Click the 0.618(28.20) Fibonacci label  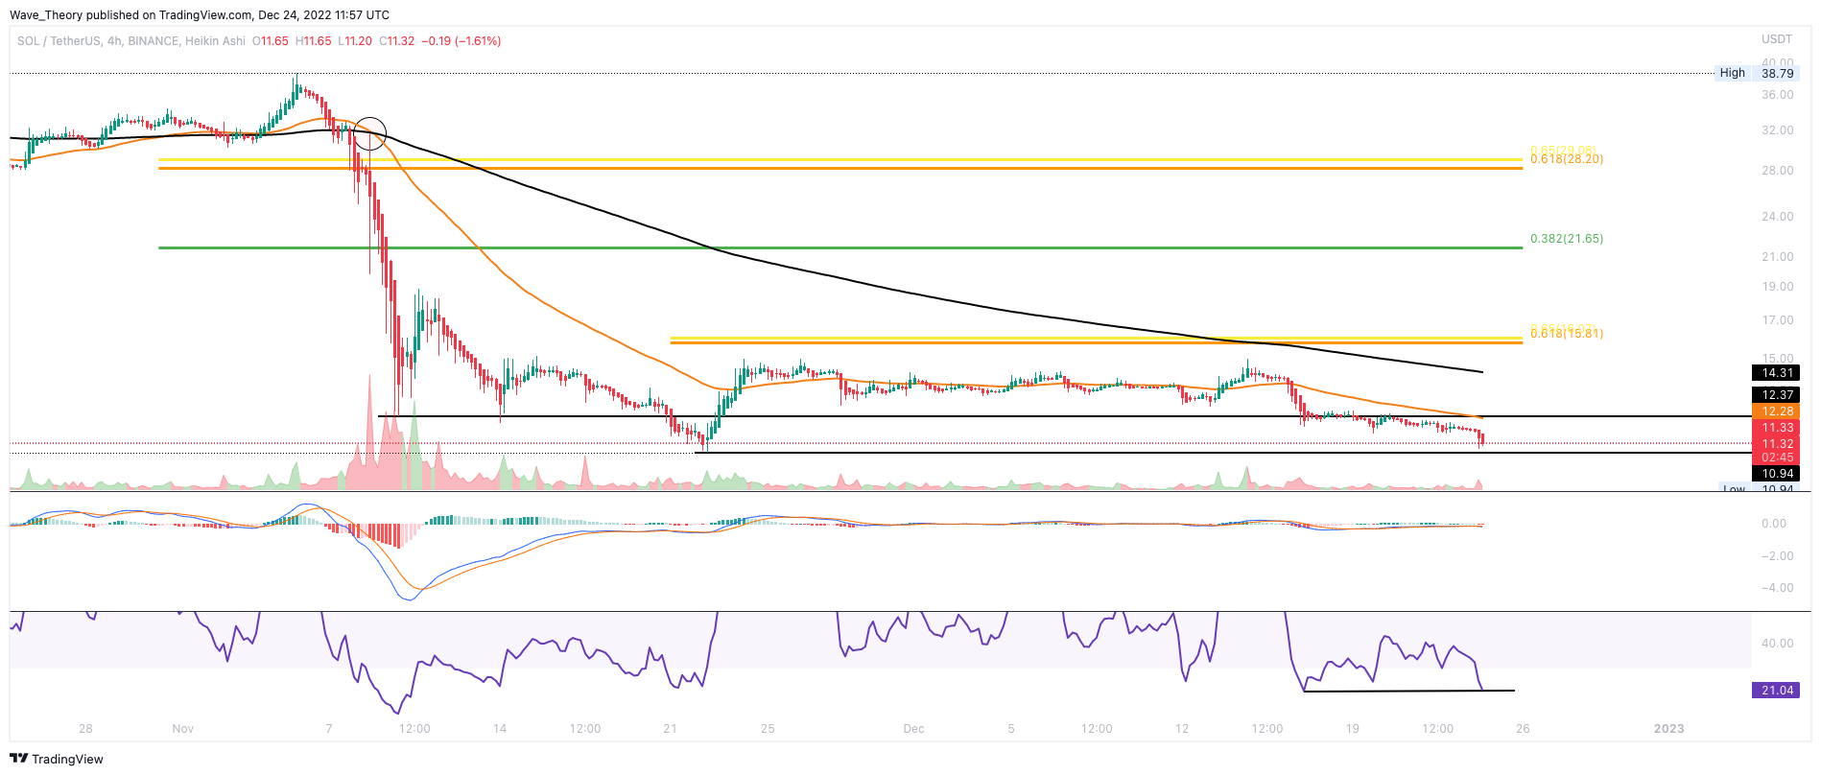click(x=1567, y=160)
